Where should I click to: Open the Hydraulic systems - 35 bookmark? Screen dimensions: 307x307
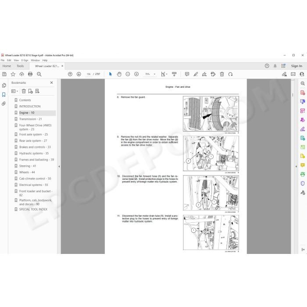point(34,153)
